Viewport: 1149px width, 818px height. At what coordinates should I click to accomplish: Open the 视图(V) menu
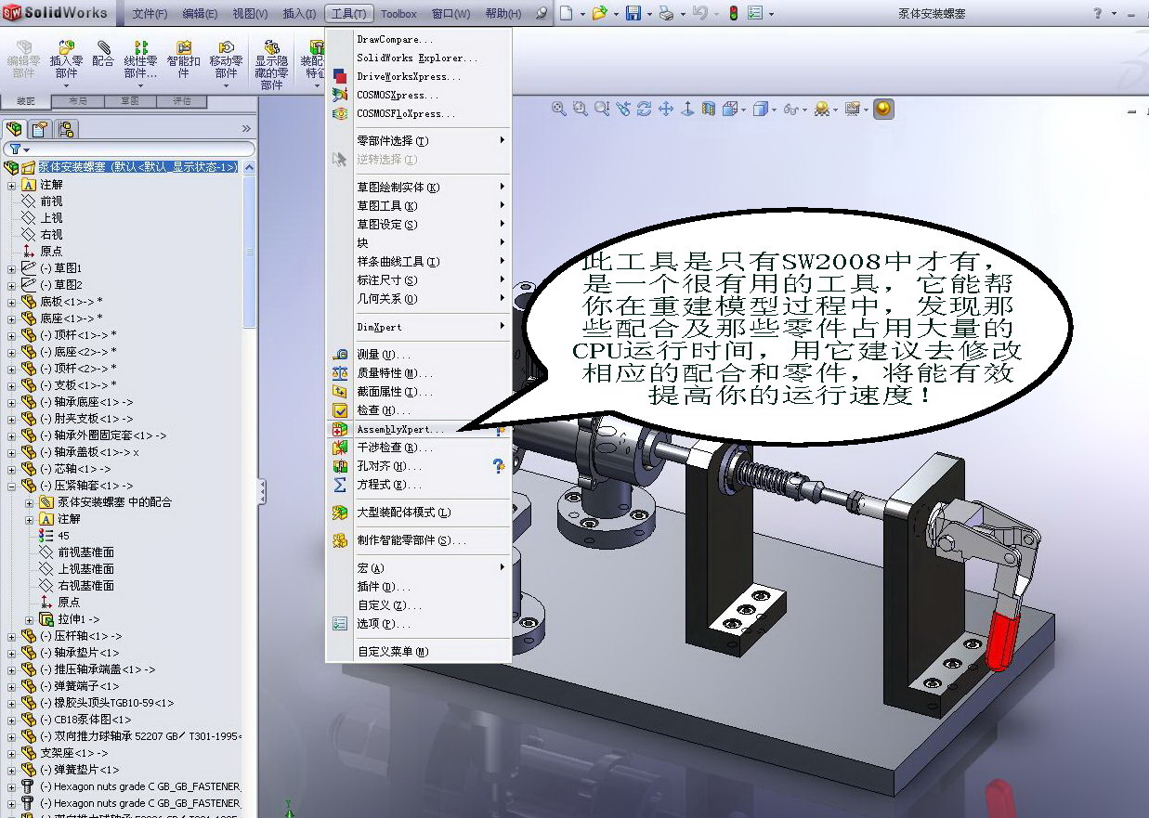pyautogui.click(x=249, y=14)
